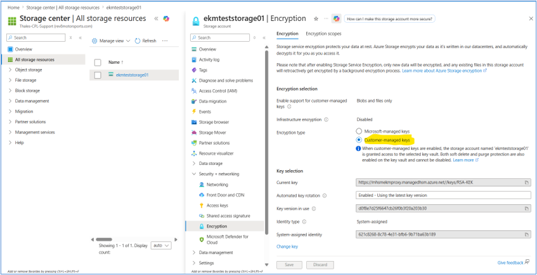Screen dimensions: 537x275
Task: Click the Storage center Search field
Action: (x=36, y=37)
